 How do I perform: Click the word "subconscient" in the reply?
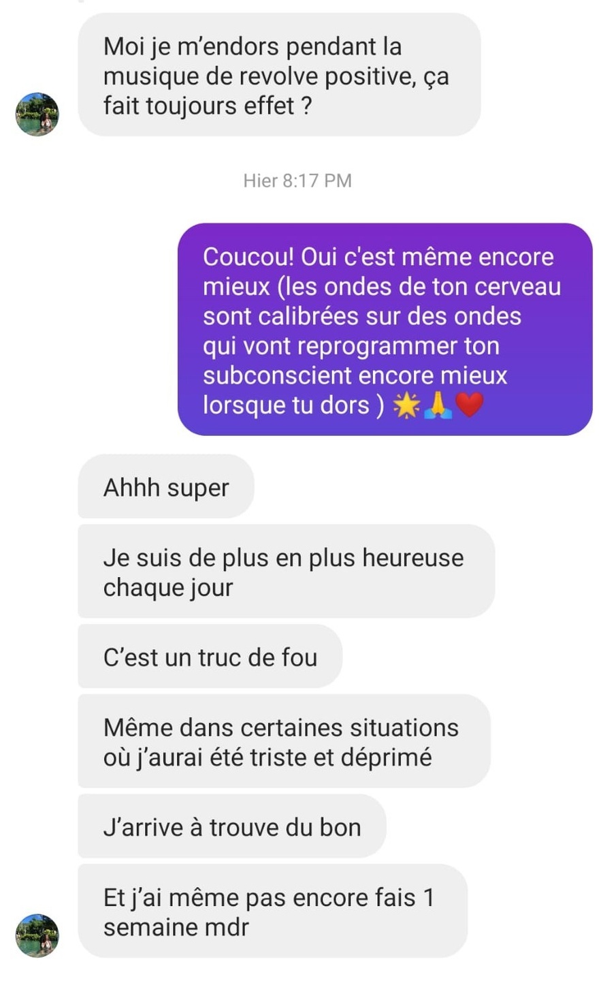[278, 375]
